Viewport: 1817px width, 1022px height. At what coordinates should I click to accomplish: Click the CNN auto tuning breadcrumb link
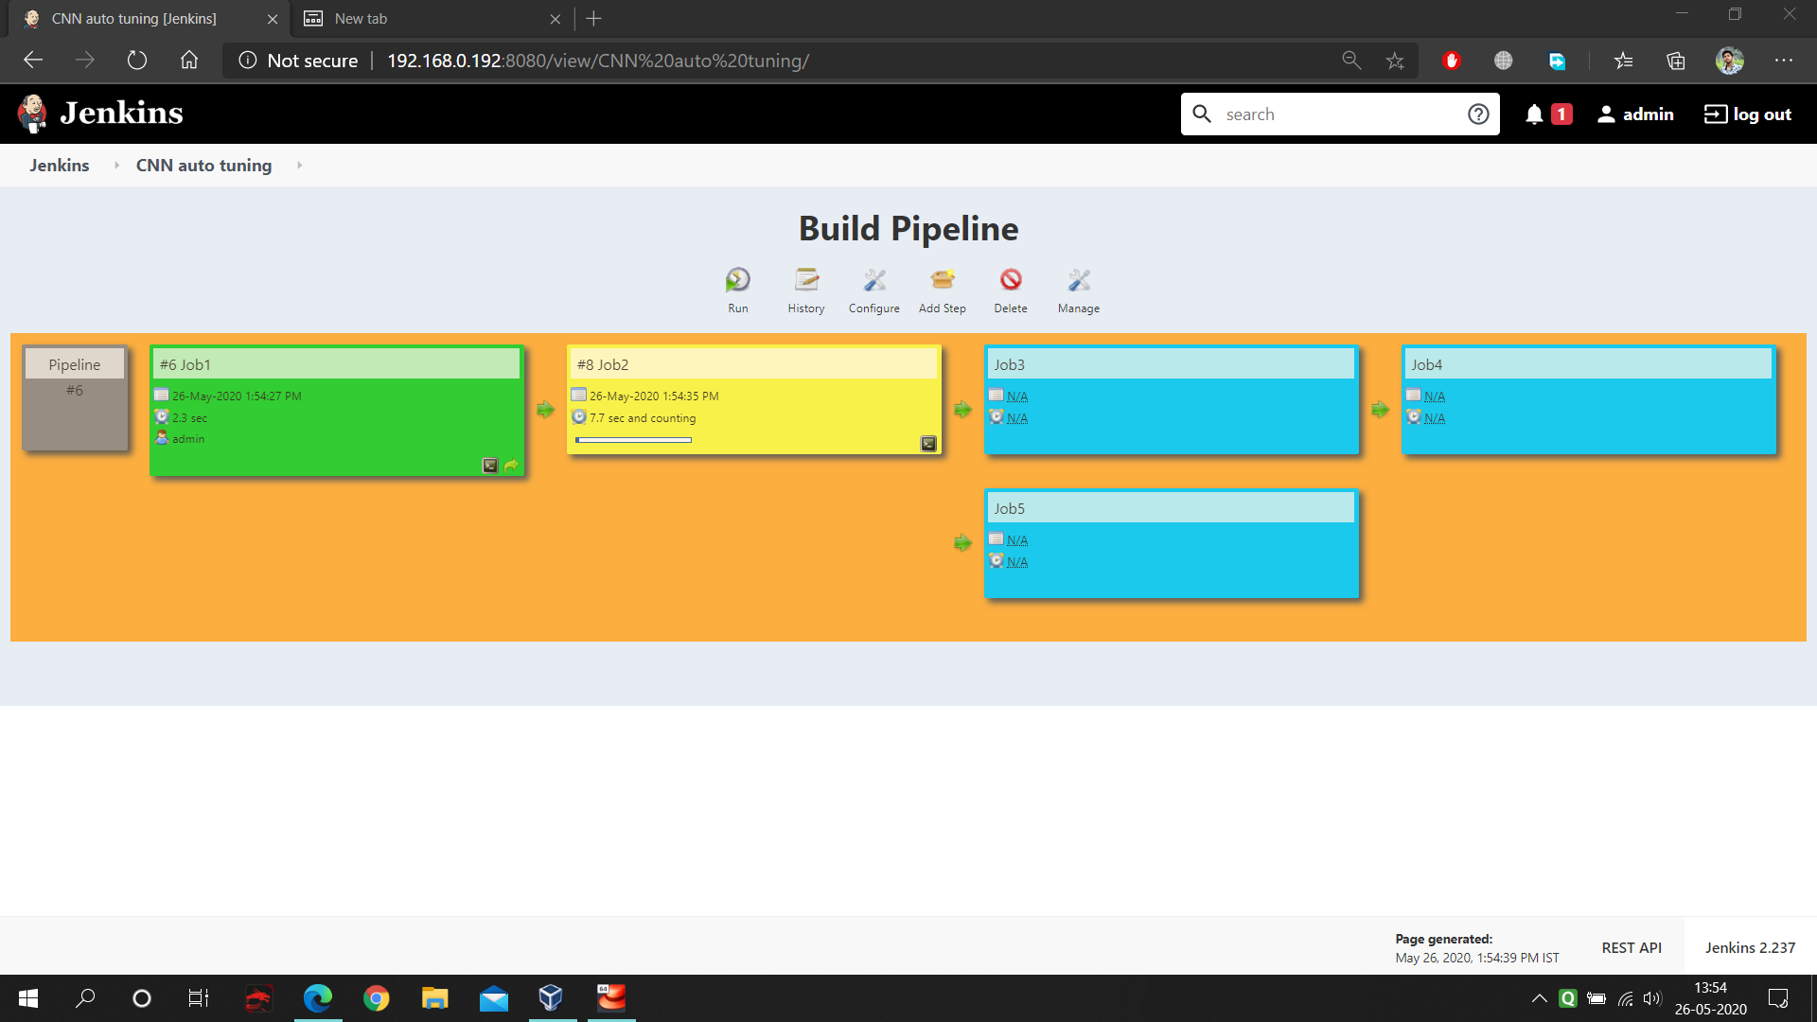pos(203,165)
